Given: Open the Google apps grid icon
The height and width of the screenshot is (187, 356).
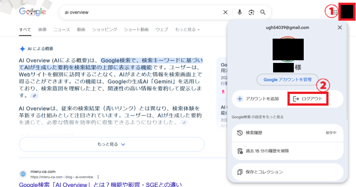Looking at the screenshot, I should click(335, 12).
